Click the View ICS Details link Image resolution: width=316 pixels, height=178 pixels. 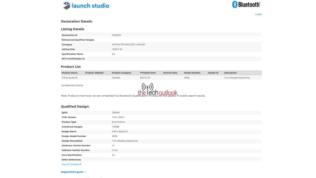(70, 164)
